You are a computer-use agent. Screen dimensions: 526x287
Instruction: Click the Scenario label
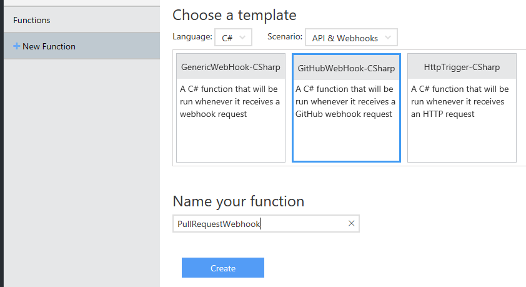click(x=284, y=38)
